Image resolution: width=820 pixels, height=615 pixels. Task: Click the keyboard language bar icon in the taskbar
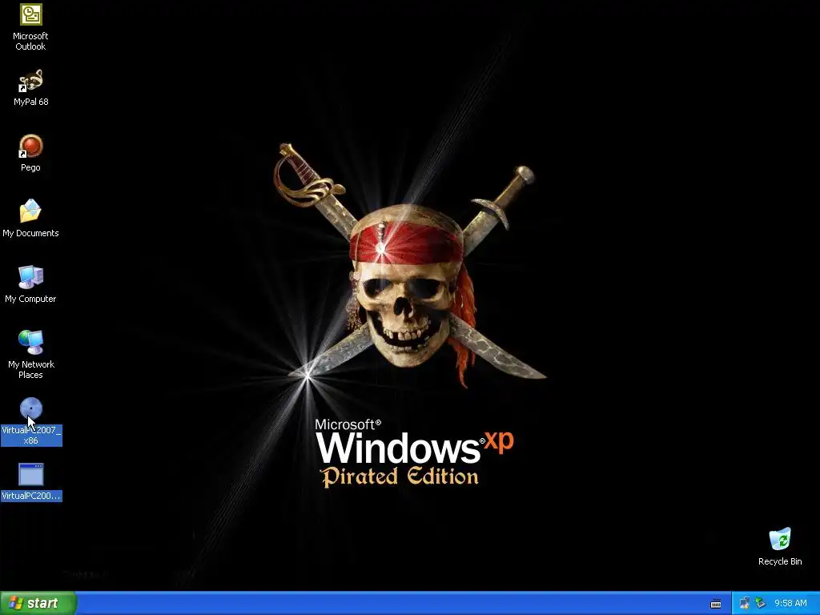pos(716,604)
